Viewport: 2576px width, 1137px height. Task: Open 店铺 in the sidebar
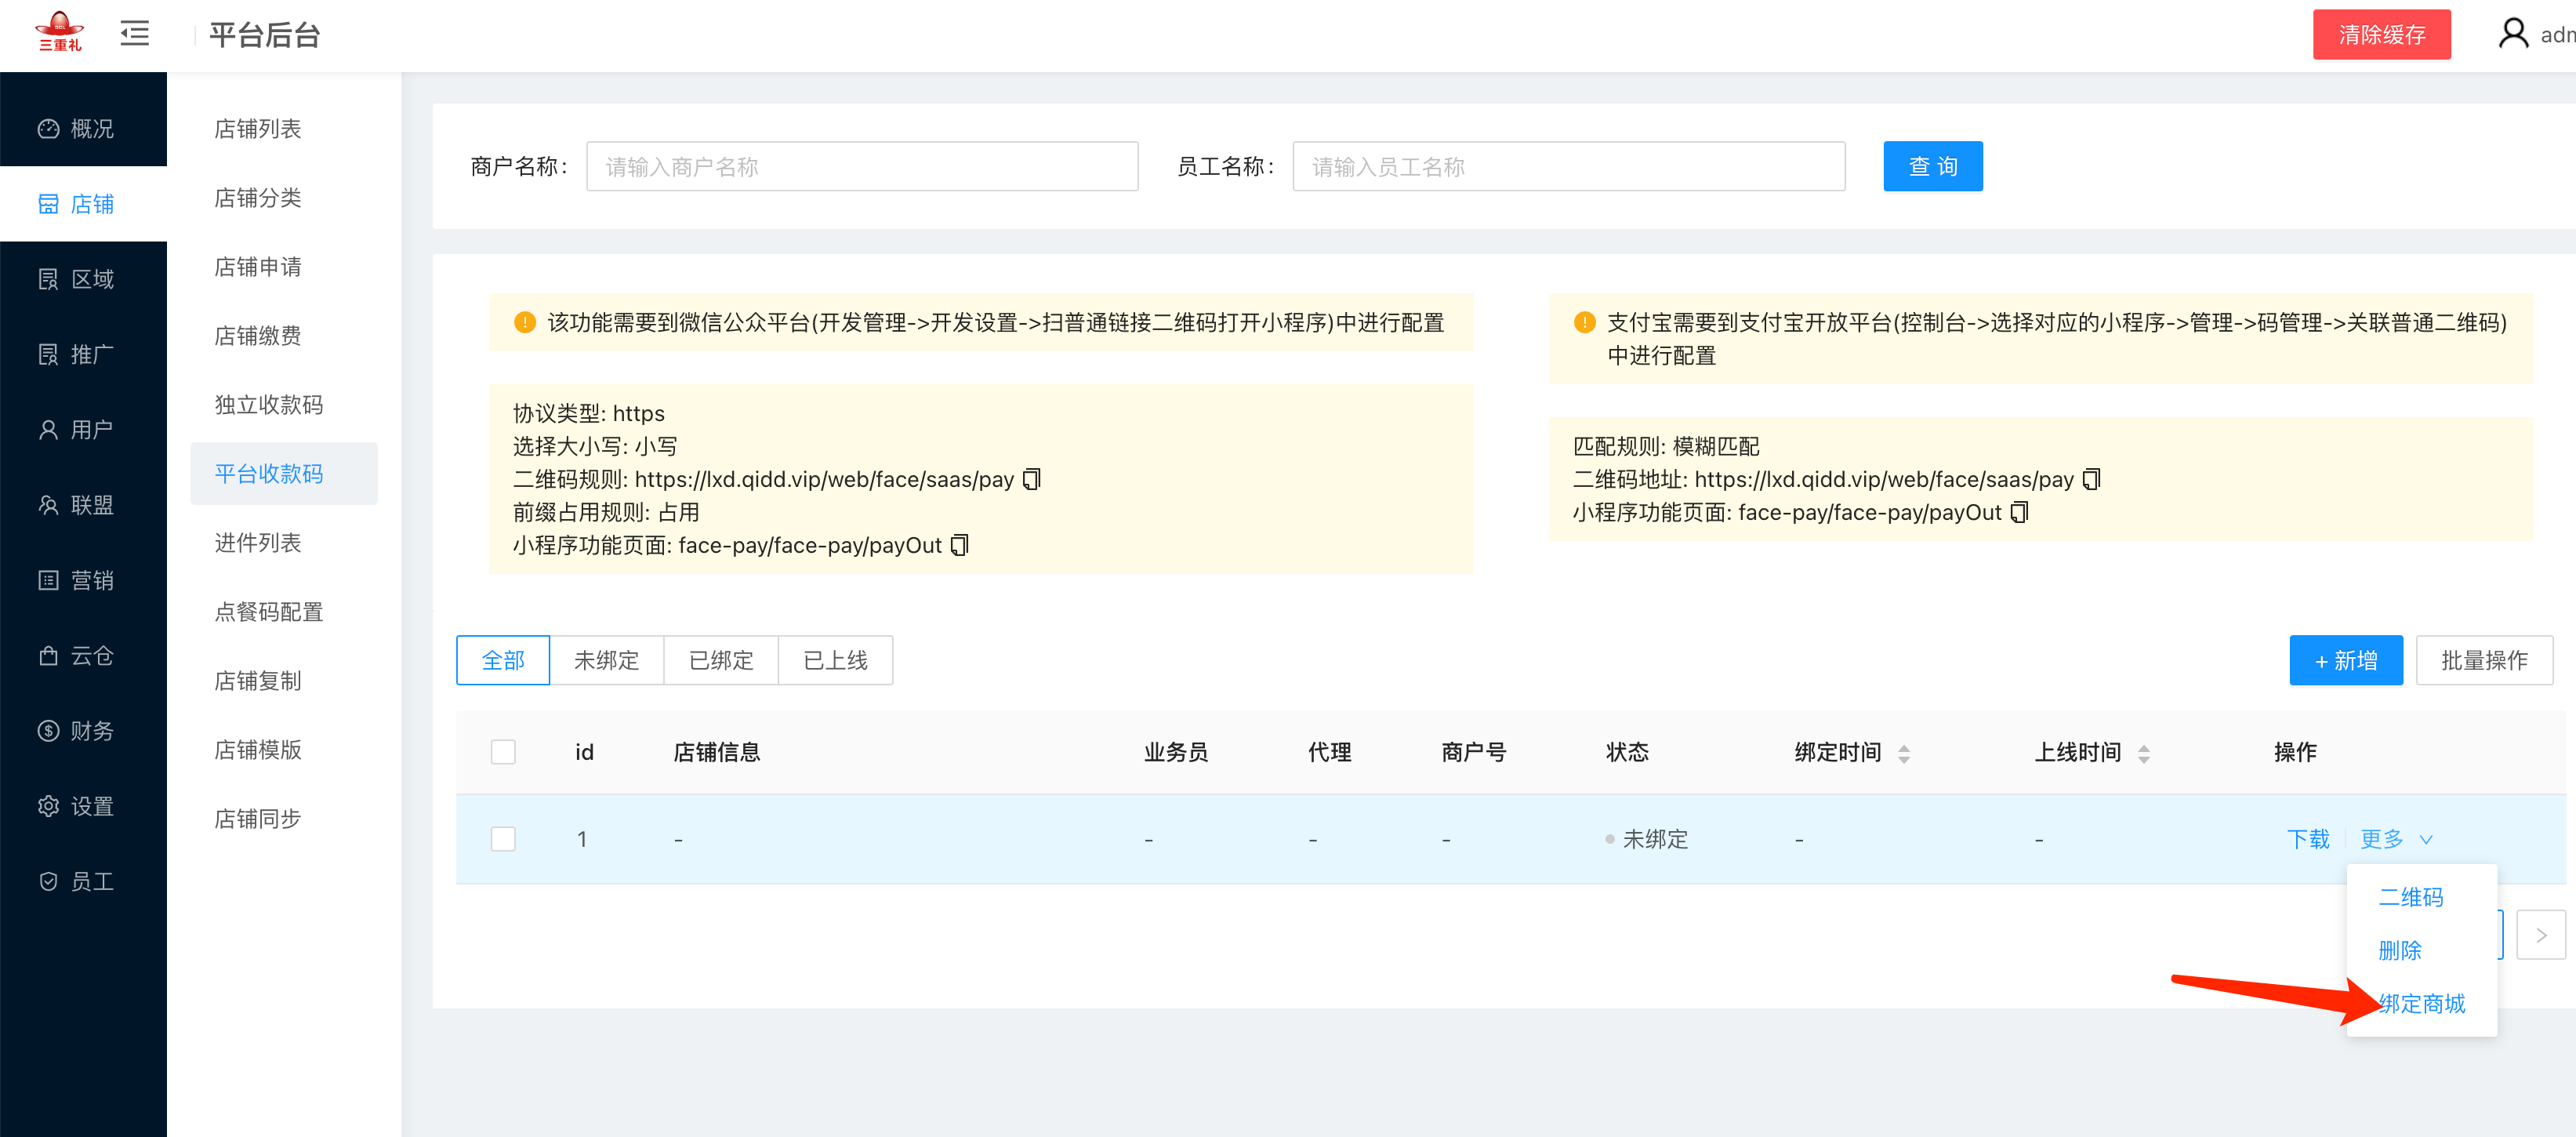(x=83, y=204)
